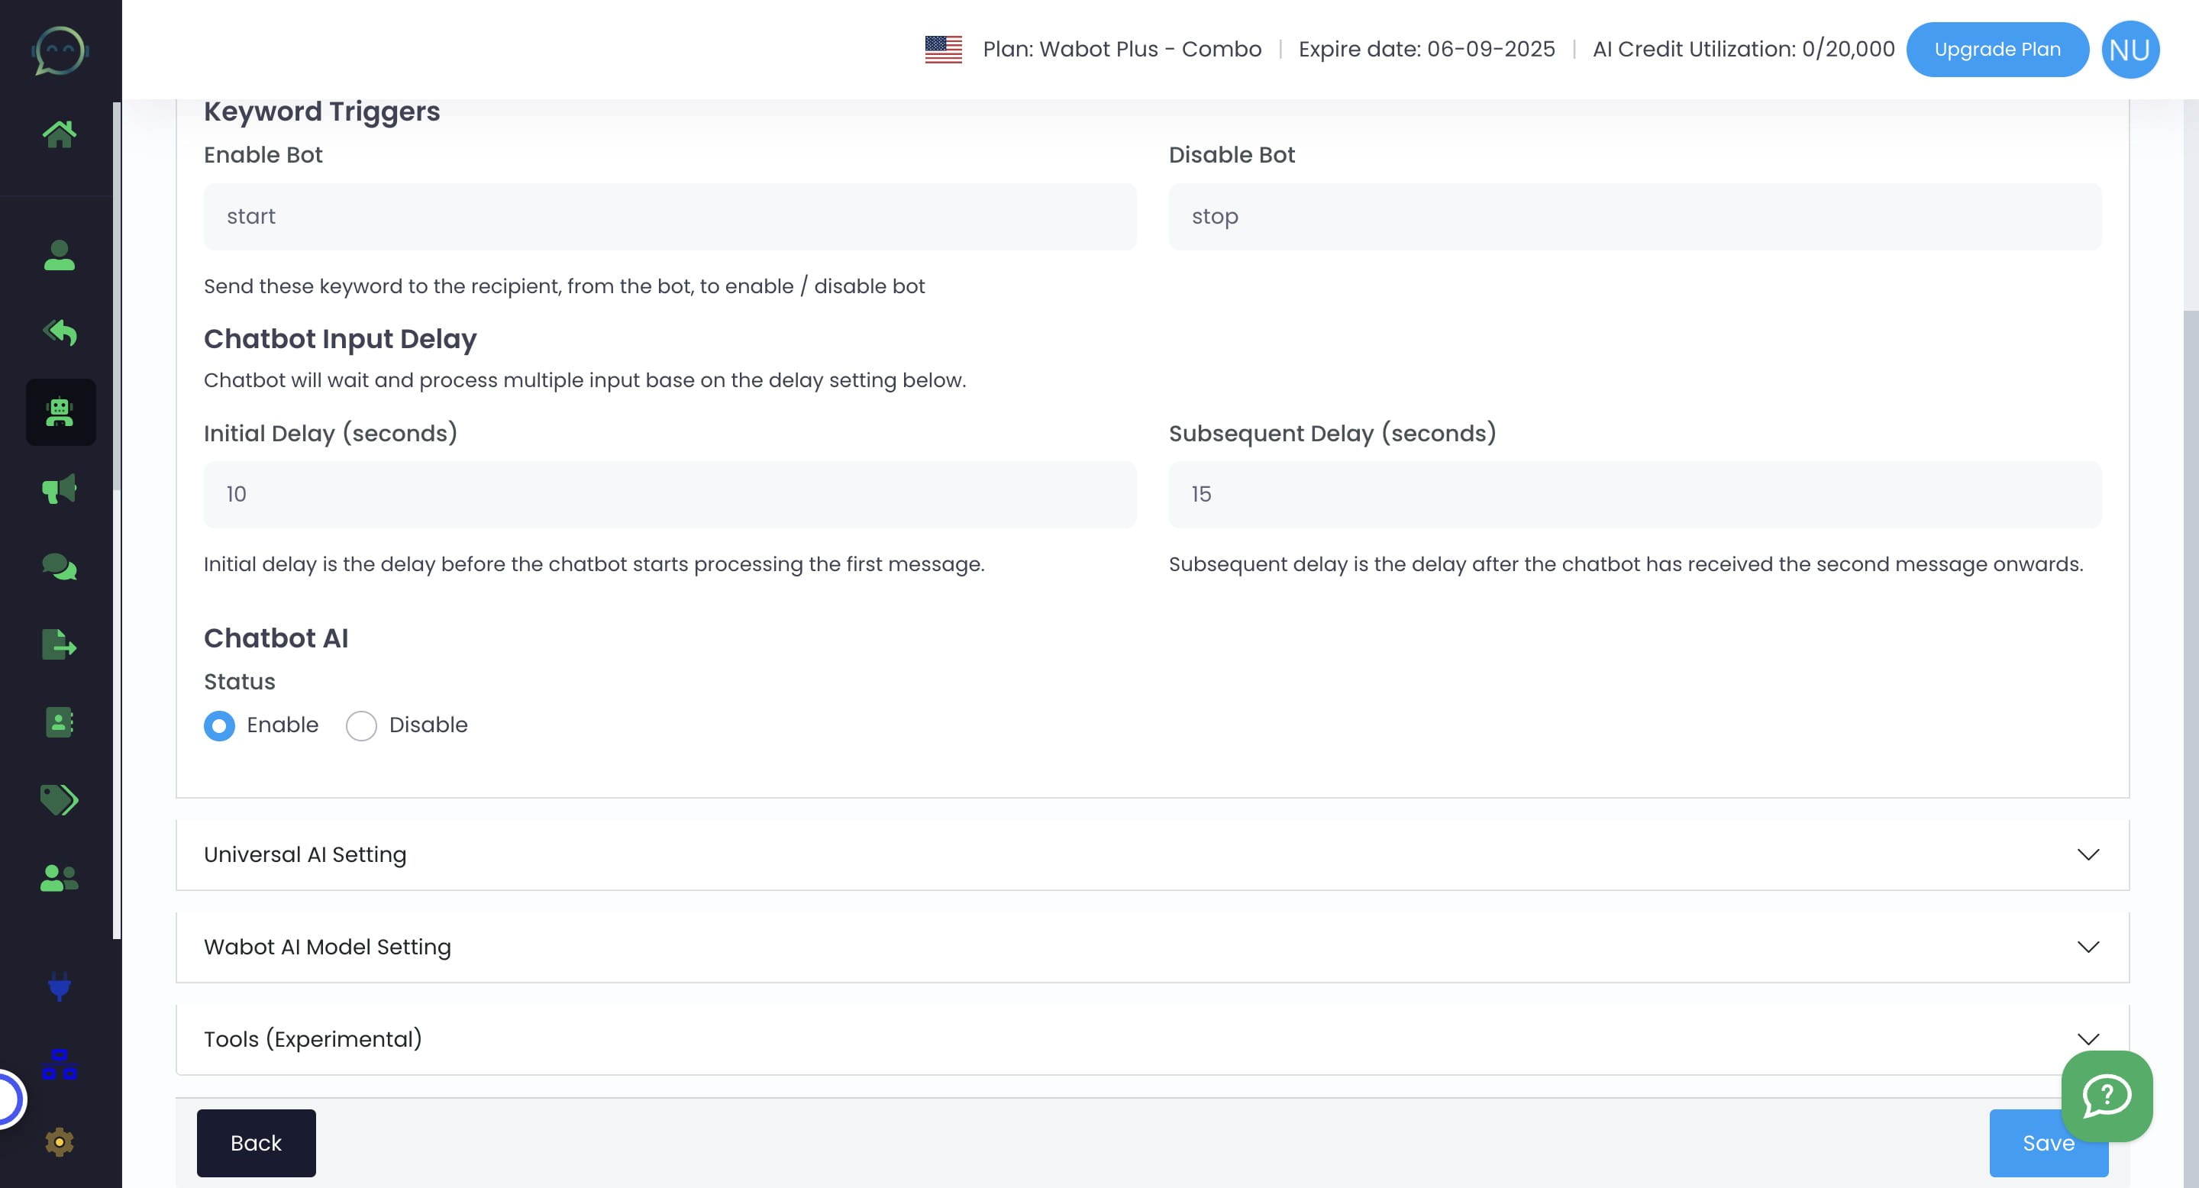The width and height of the screenshot is (2199, 1188).
Task: Open the contacts address book icon
Action: coord(60,723)
